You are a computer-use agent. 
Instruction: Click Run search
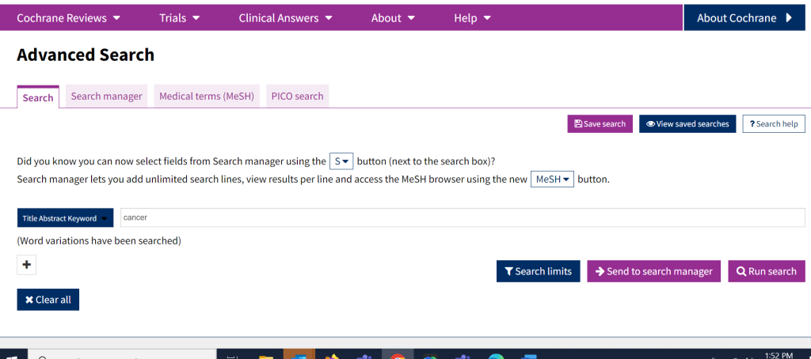coord(767,271)
